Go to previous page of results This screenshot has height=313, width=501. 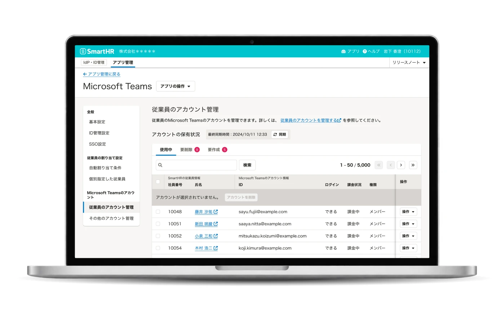[391, 165]
